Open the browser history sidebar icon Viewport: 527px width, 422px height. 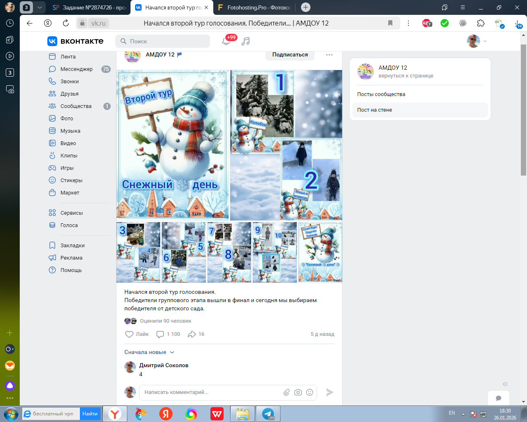10,23
